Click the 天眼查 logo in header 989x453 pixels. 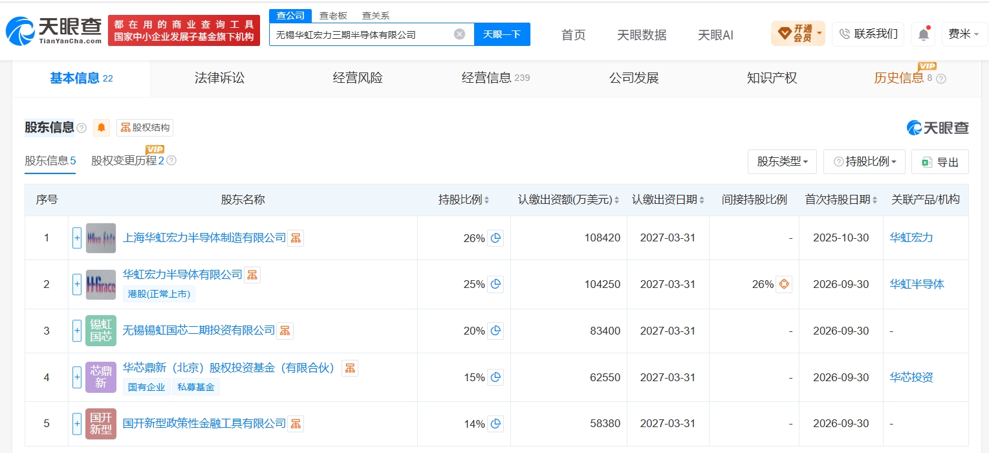54,30
